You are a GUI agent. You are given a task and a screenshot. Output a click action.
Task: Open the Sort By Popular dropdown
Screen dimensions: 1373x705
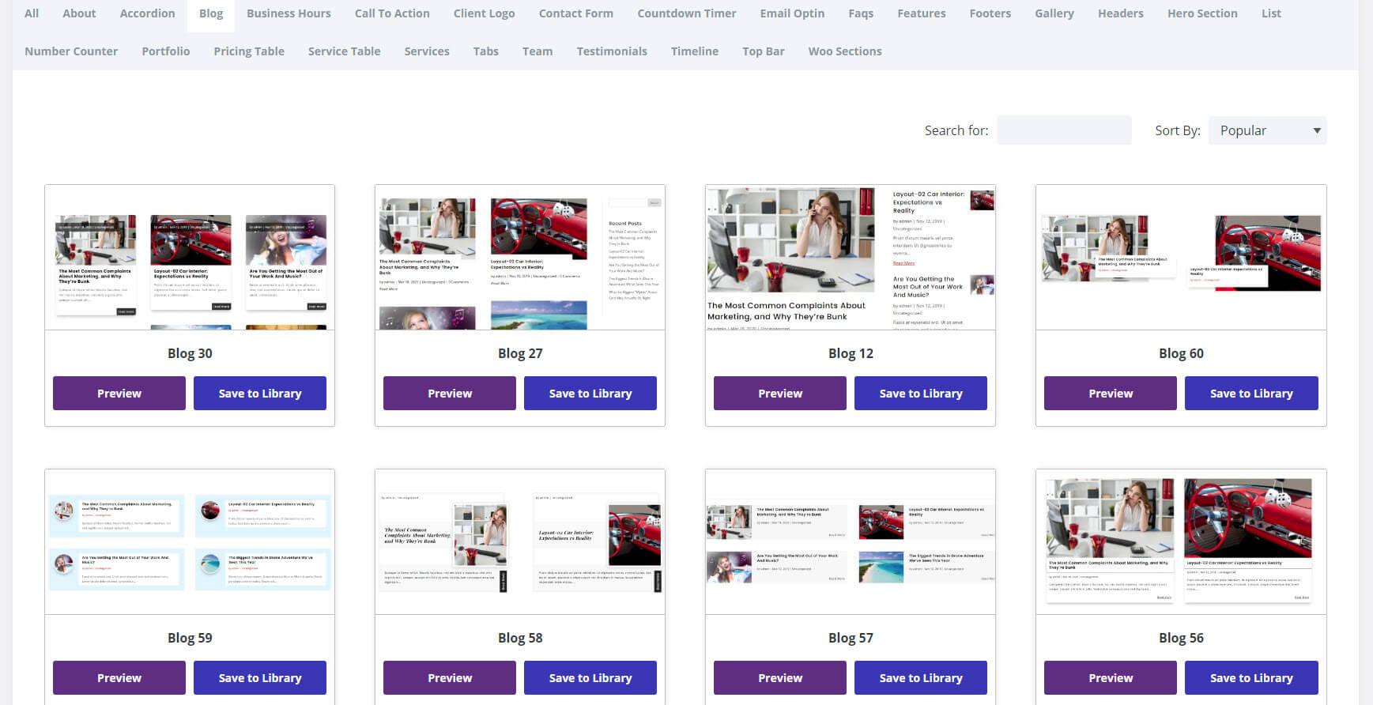click(x=1268, y=130)
